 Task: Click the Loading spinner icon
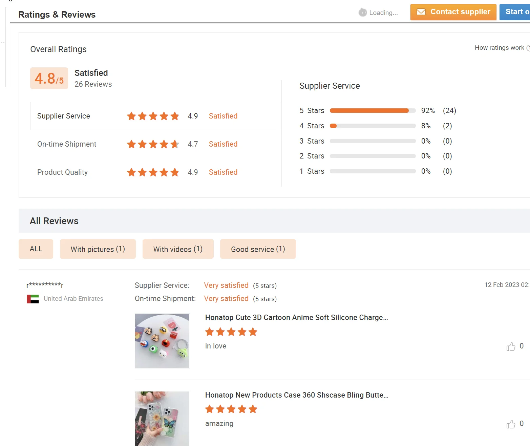coord(363,13)
